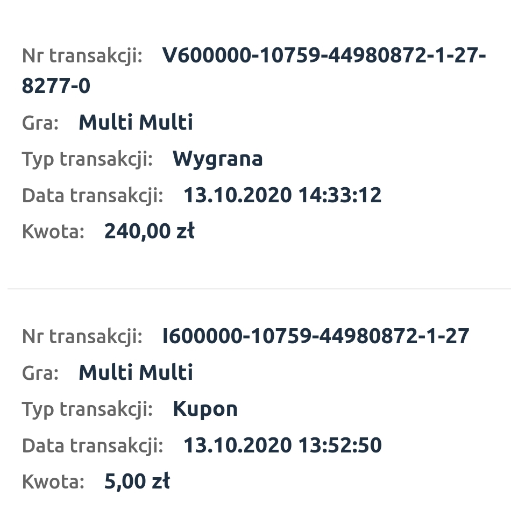Image resolution: width=511 pixels, height=524 pixels.
Task: Select Multi Multi in the Kupon transaction
Action: pyautogui.click(x=136, y=373)
